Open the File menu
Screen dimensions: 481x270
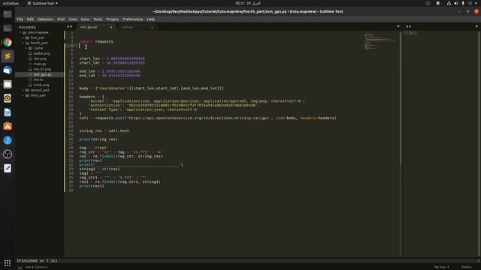(x=20, y=19)
